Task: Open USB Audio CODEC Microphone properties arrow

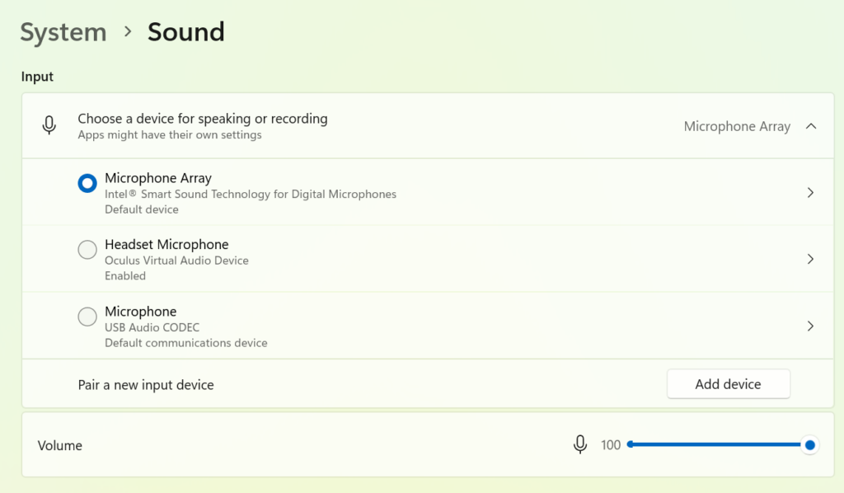Action: coord(810,326)
